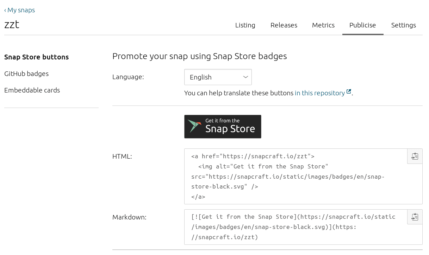Click the 'HTML:' label

click(x=122, y=156)
